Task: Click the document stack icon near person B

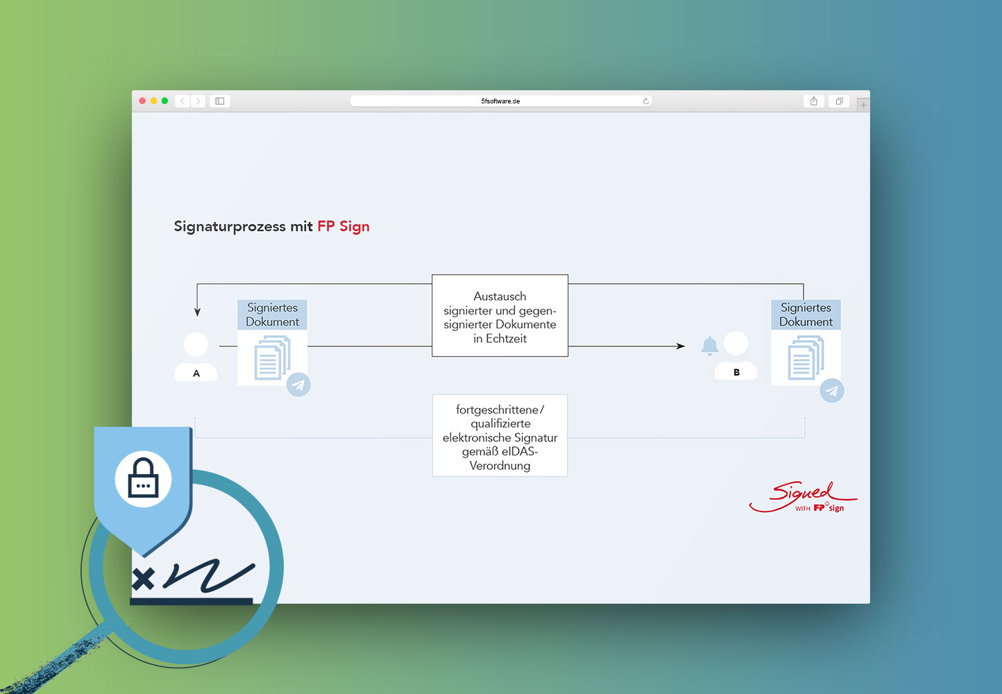Action: [x=806, y=357]
